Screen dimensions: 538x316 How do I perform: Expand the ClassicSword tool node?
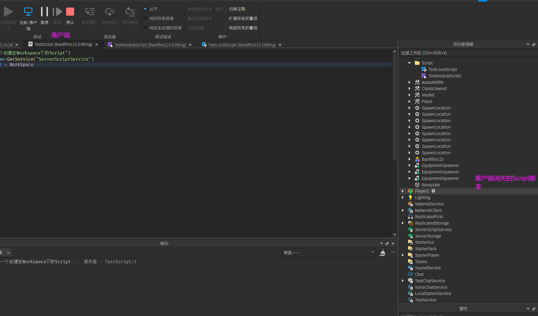point(409,88)
